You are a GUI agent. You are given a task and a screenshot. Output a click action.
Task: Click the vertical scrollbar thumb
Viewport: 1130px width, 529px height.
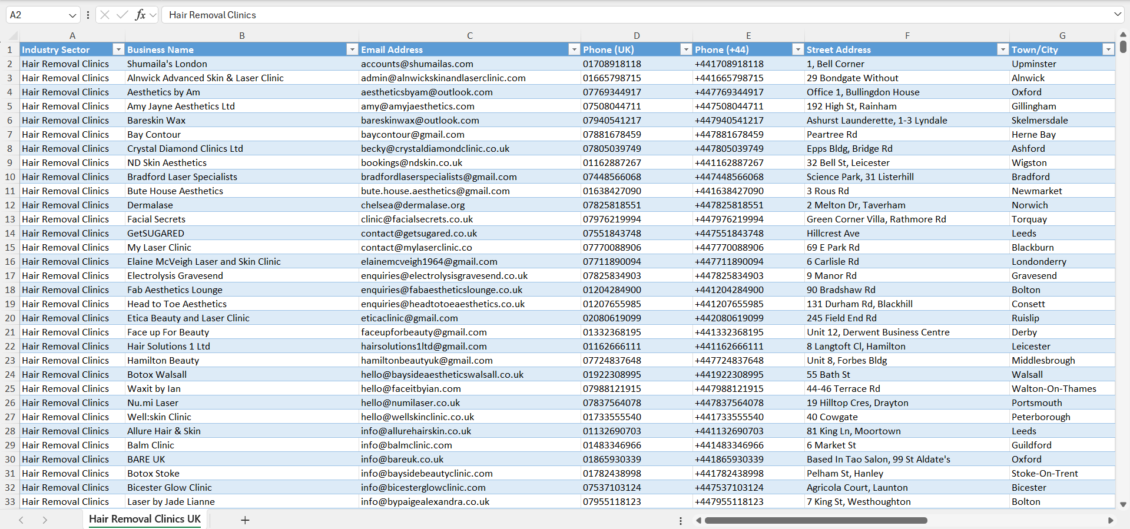(1123, 46)
